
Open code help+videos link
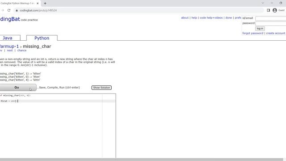tap(211, 18)
